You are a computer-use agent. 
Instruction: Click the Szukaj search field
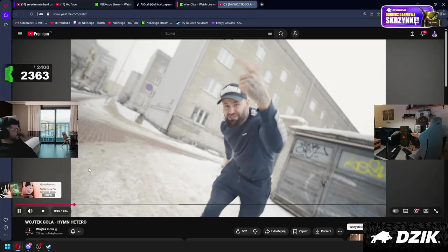[x=215, y=34]
